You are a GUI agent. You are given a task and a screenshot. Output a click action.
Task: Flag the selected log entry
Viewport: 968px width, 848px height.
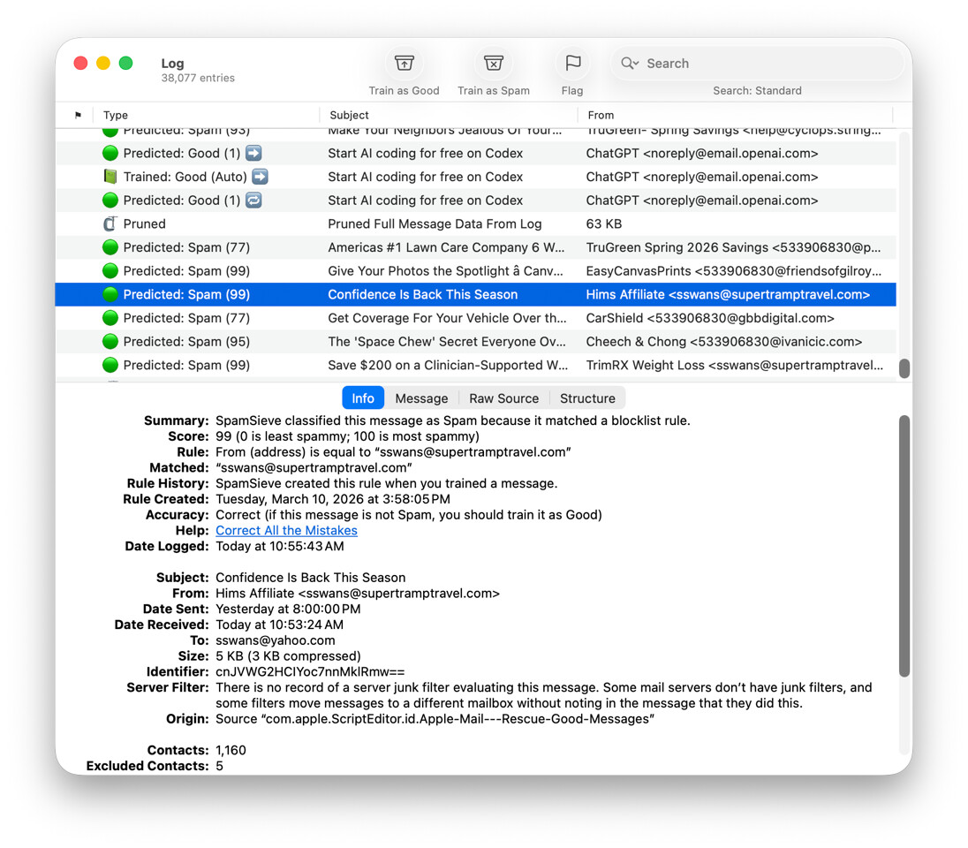572,64
